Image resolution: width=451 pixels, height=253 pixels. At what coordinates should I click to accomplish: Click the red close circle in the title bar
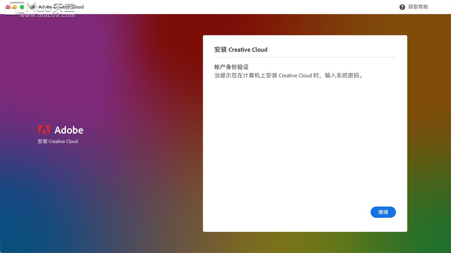click(8, 6)
